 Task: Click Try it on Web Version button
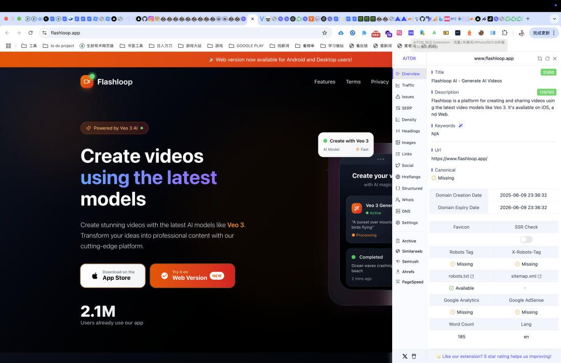[192, 276]
